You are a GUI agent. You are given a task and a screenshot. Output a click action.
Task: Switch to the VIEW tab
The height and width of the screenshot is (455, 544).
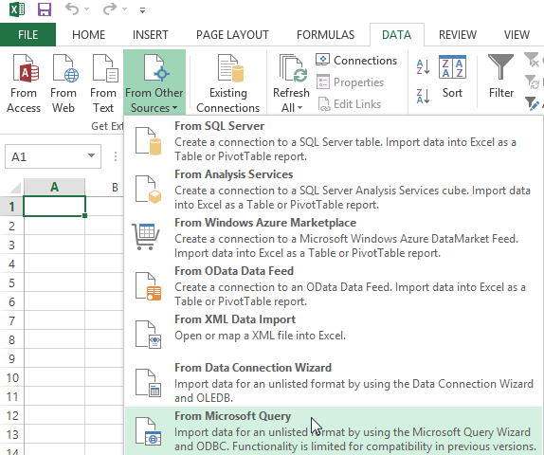[x=517, y=35]
